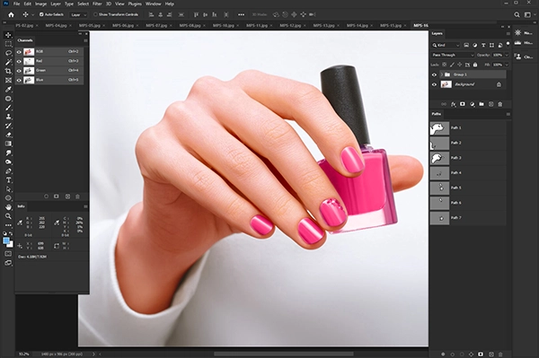The width and height of the screenshot is (539, 358).
Task: Click the background color swatch
Action: pos(11,245)
